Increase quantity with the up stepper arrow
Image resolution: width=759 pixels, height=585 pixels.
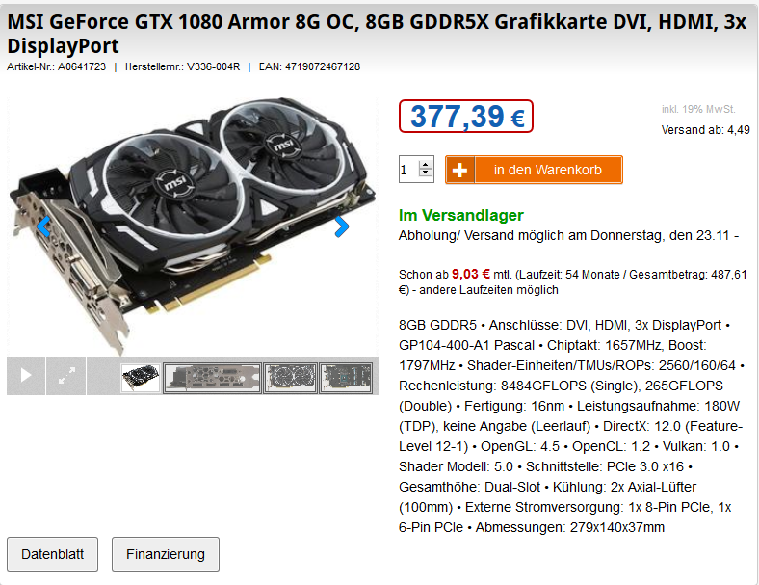click(426, 165)
